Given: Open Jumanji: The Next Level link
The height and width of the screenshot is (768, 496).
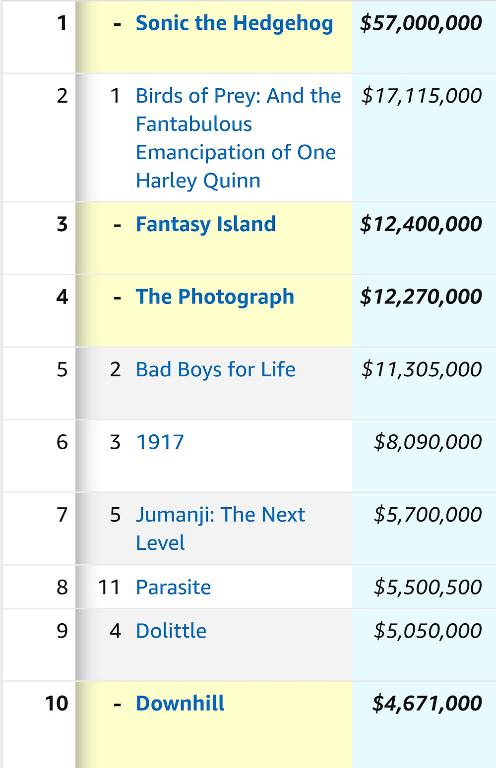Looking at the screenshot, I should coord(221,529).
